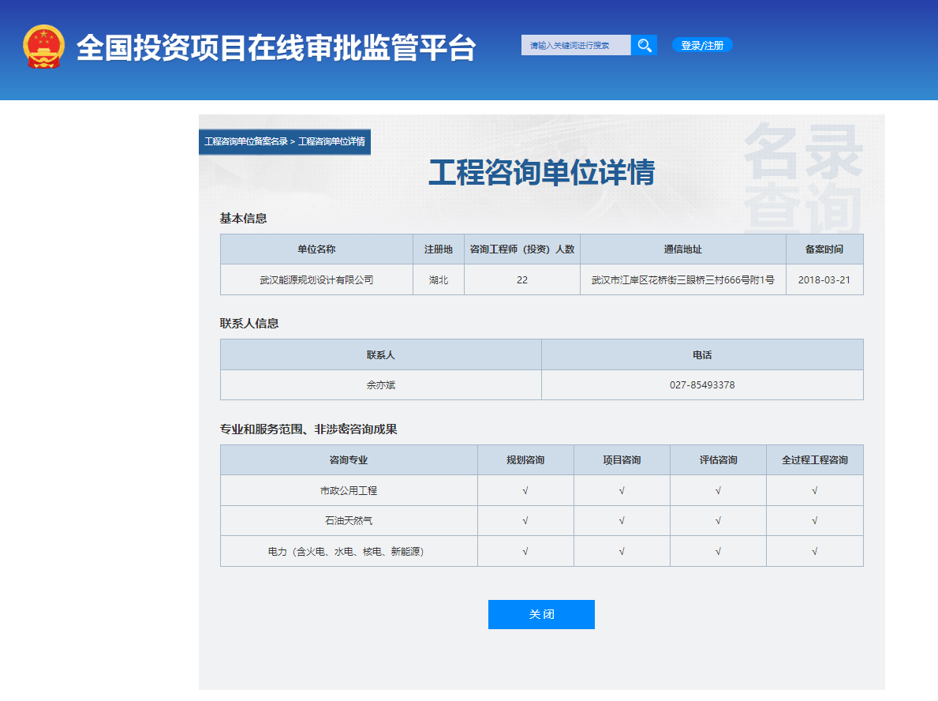This screenshot has height=701, width=938.
Task: Click 石油天然气 check mark under 评估咨询
Action: coord(718,520)
